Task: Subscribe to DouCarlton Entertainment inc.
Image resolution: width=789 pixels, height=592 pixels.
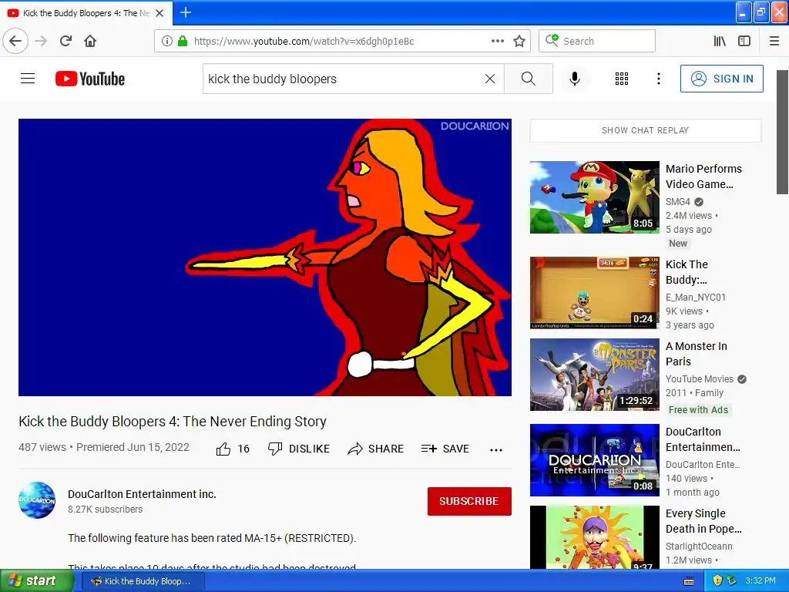Action: pos(469,501)
